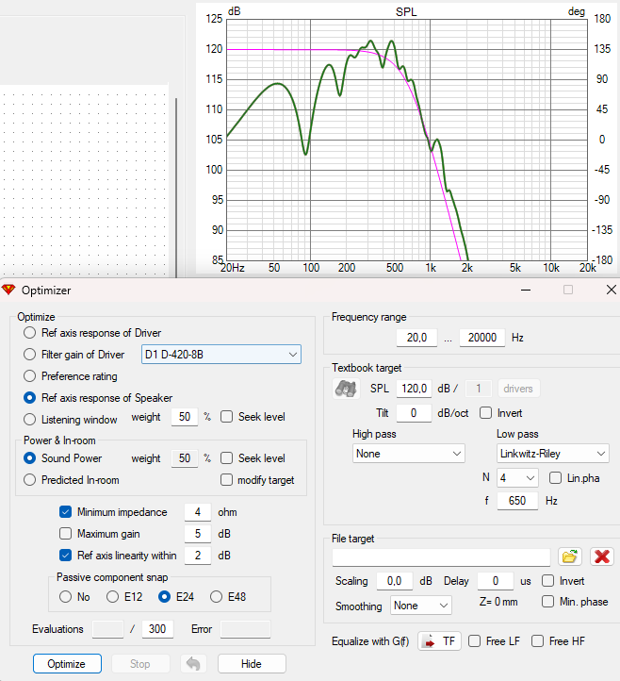Screen dimensions: 620x681
Task: Enable Free LF checkbox
Action: point(474,641)
